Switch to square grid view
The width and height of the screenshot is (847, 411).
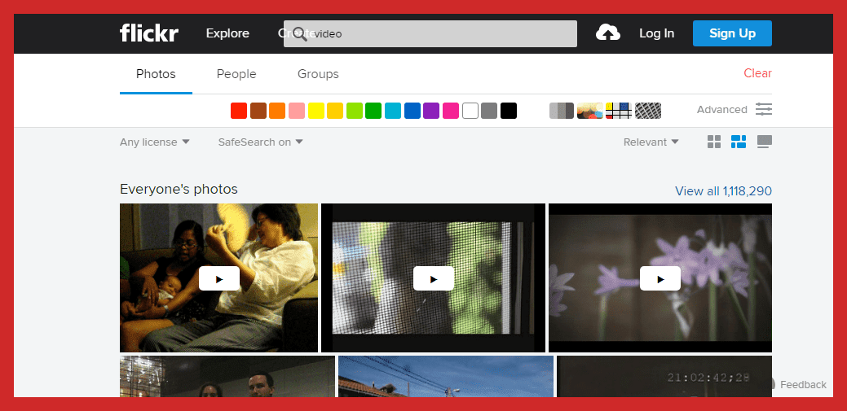[x=714, y=142]
